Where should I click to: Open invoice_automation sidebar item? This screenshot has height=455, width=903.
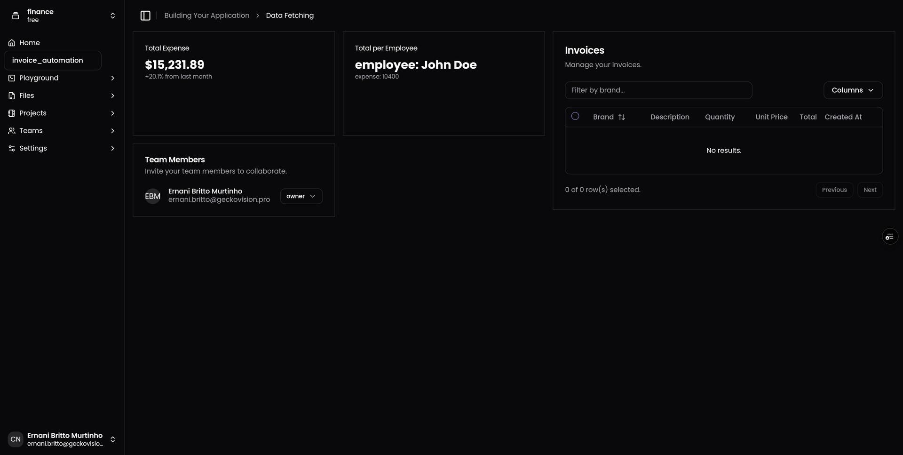pyautogui.click(x=53, y=60)
